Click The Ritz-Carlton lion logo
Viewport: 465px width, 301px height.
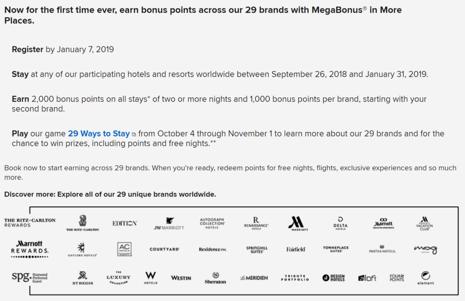[82, 224]
